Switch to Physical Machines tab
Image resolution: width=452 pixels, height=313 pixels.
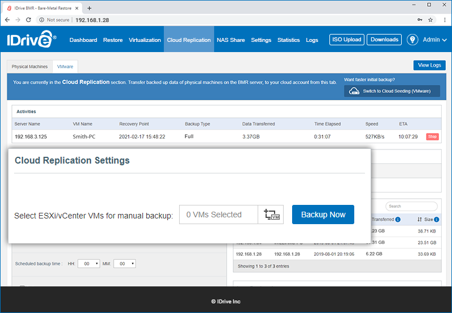(x=30, y=66)
